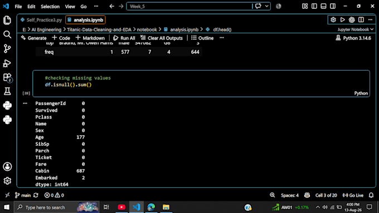Toggle the secondary side bar
The image size is (379, 213).
tap(333, 6)
